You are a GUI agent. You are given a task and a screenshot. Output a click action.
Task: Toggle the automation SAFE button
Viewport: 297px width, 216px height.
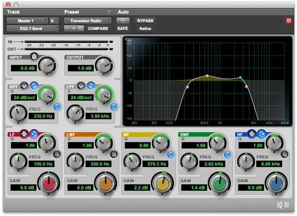click(123, 29)
